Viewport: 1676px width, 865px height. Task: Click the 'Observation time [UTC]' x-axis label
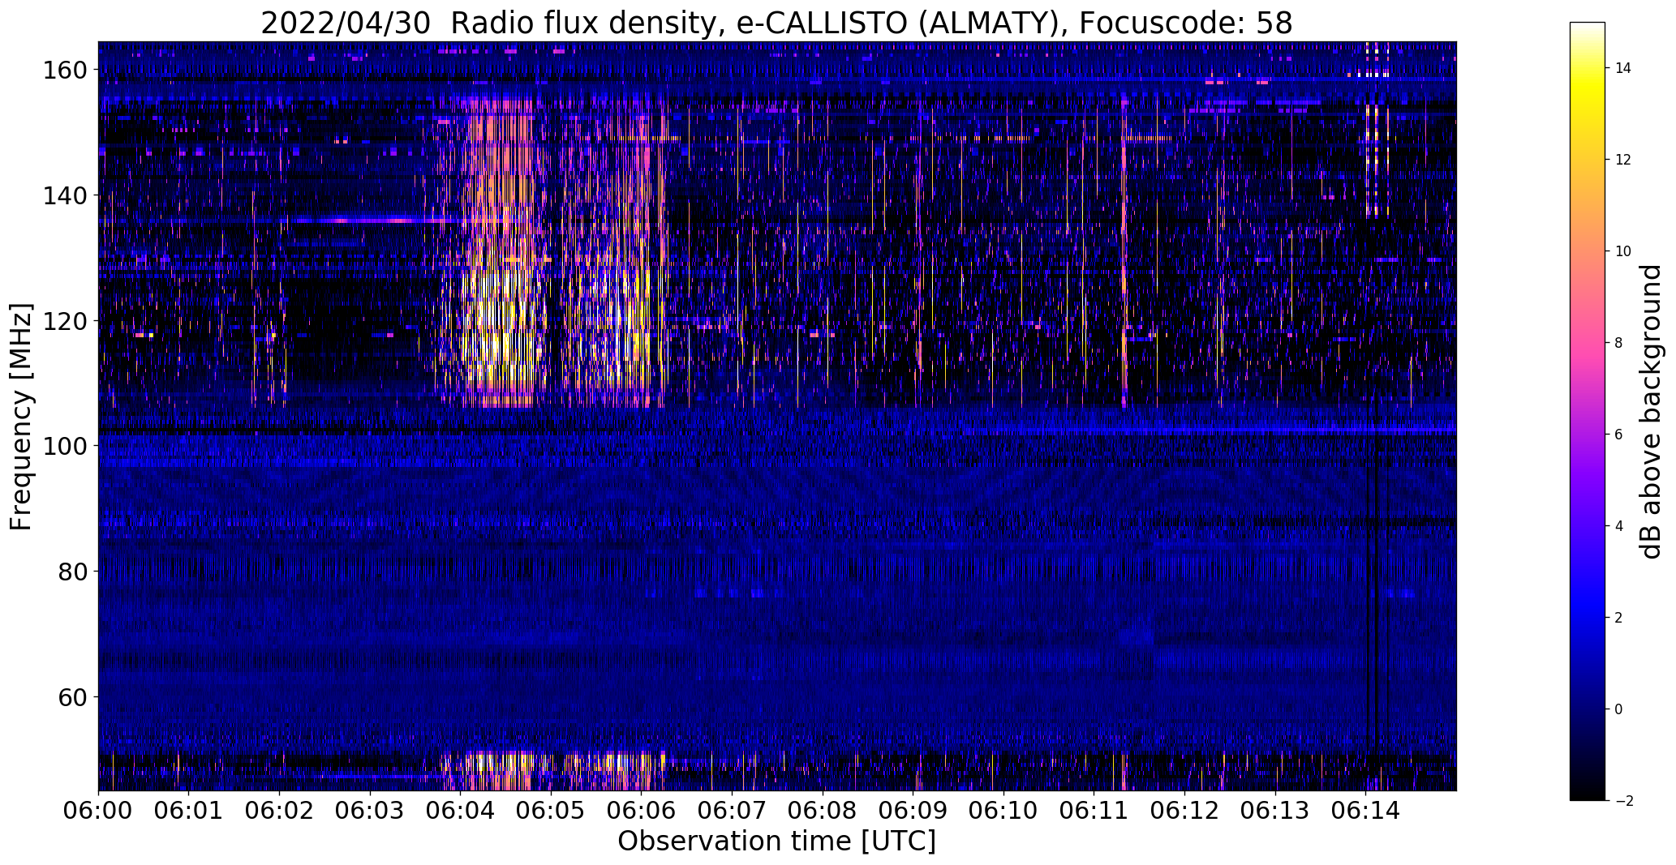point(776,841)
